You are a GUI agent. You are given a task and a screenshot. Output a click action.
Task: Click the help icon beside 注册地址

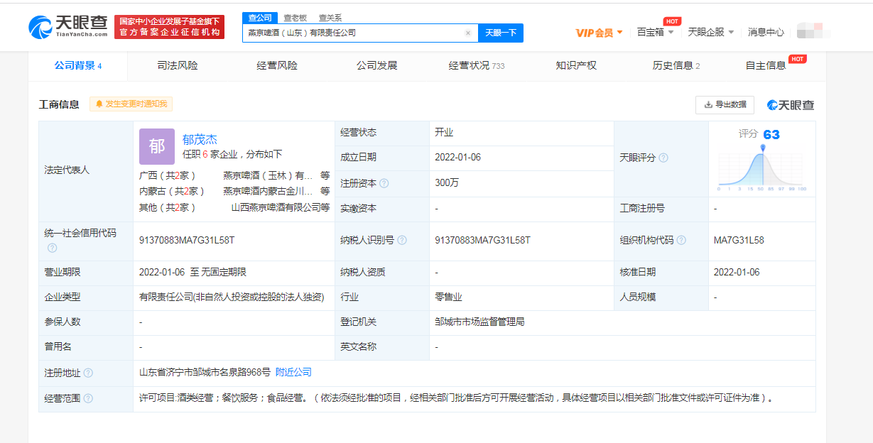[88, 373]
